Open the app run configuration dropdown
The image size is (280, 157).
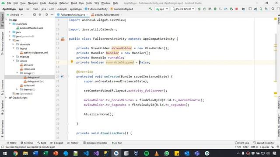pos(162,9)
